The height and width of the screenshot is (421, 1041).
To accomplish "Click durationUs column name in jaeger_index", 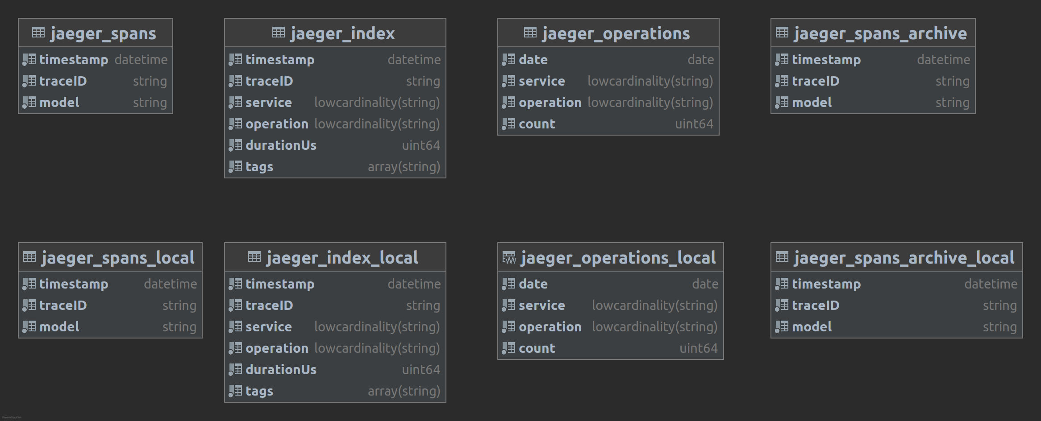I will (281, 145).
